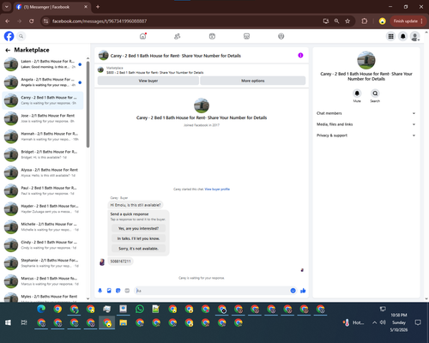Open the Alyssa conversation
This screenshot has width=429, height=343.
(x=43, y=172)
